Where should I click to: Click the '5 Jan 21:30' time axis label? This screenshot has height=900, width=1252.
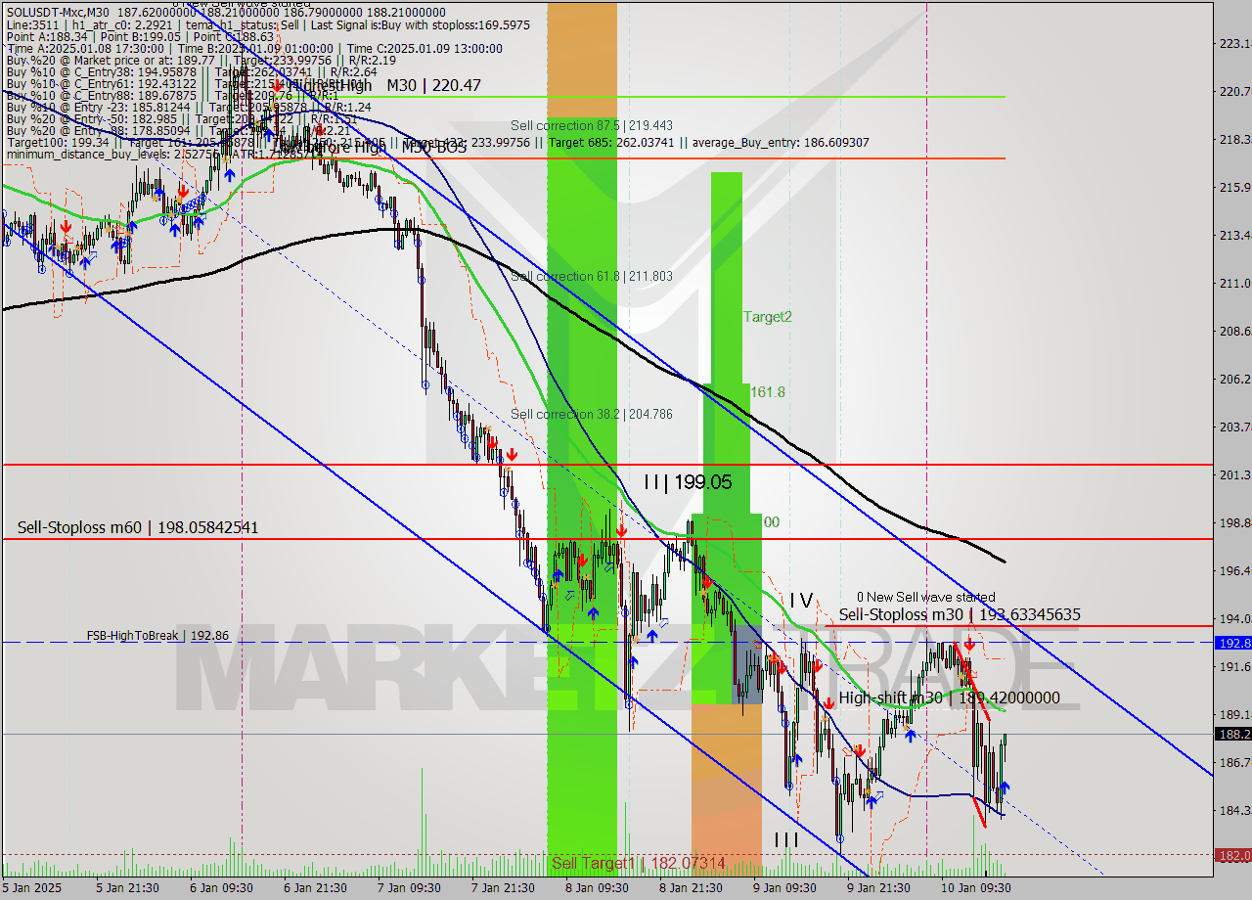(x=126, y=888)
